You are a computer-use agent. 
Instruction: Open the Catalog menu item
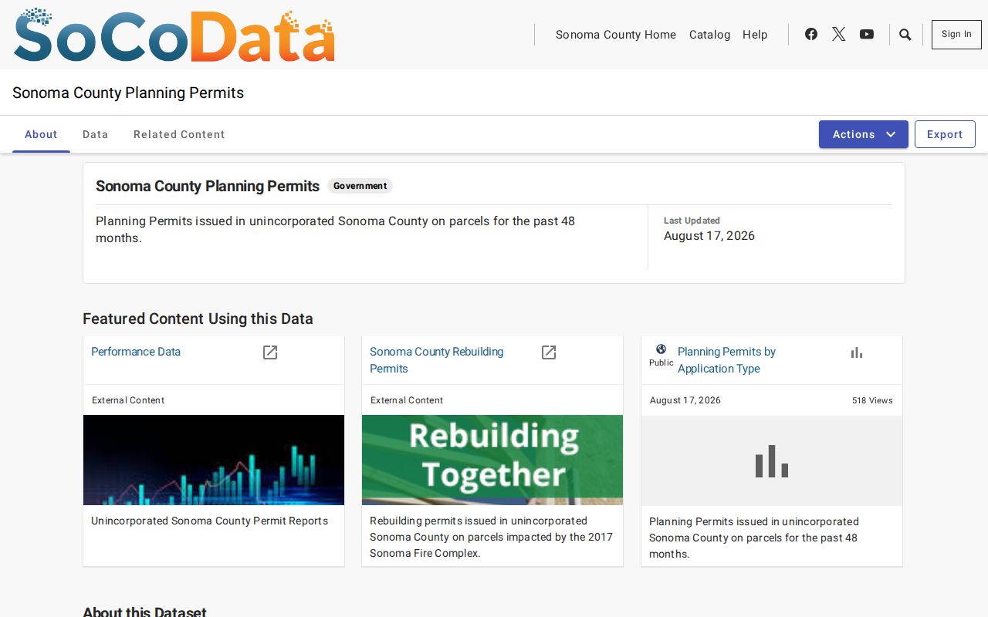click(x=710, y=35)
